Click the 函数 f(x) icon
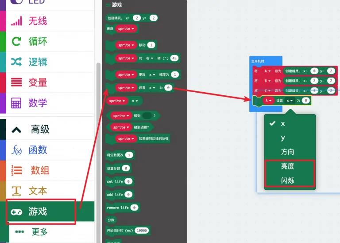This screenshot has height=243, width=340. pos(16,150)
